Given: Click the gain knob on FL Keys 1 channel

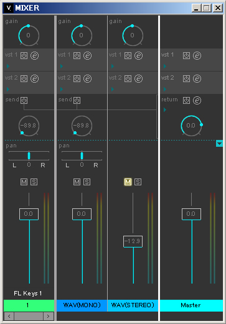Looking at the screenshot, I should pyautogui.click(x=29, y=35).
